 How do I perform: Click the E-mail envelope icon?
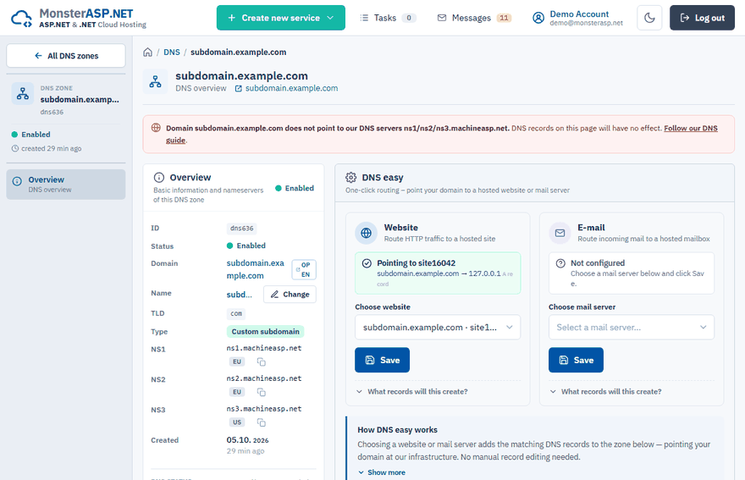[560, 233]
